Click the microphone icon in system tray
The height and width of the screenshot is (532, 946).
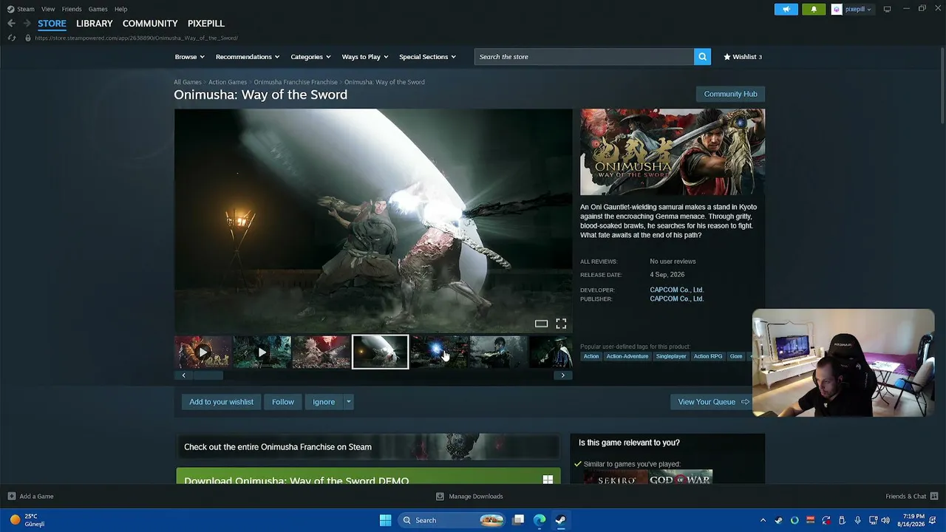857,520
